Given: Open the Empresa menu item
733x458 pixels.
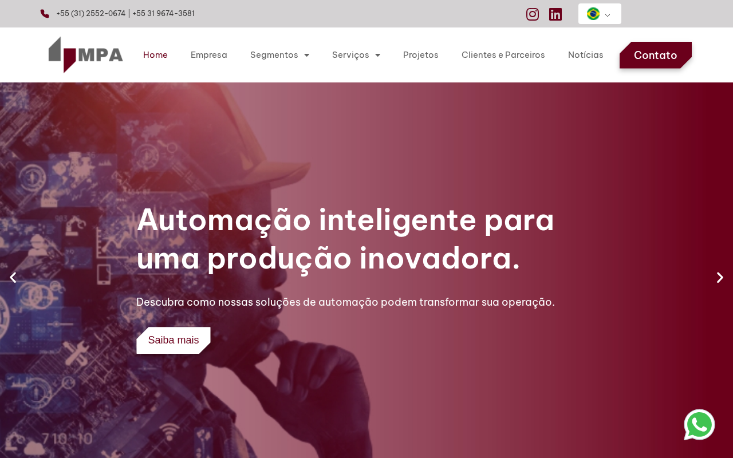Looking at the screenshot, I should pyautogui.click(x=209, y=55).
